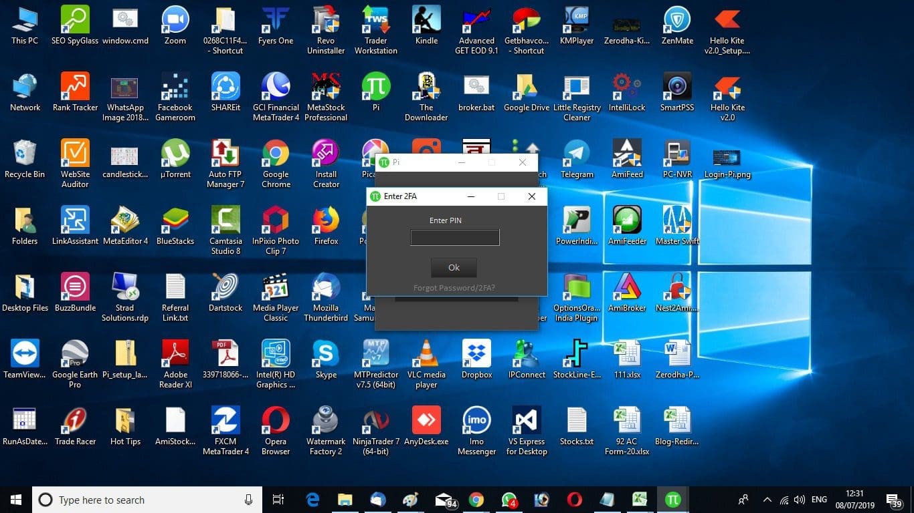The height and width of the screenshot is (513, 914).
Task: Select the AmiFeeder desktop icon
Action: coord(627,226)
